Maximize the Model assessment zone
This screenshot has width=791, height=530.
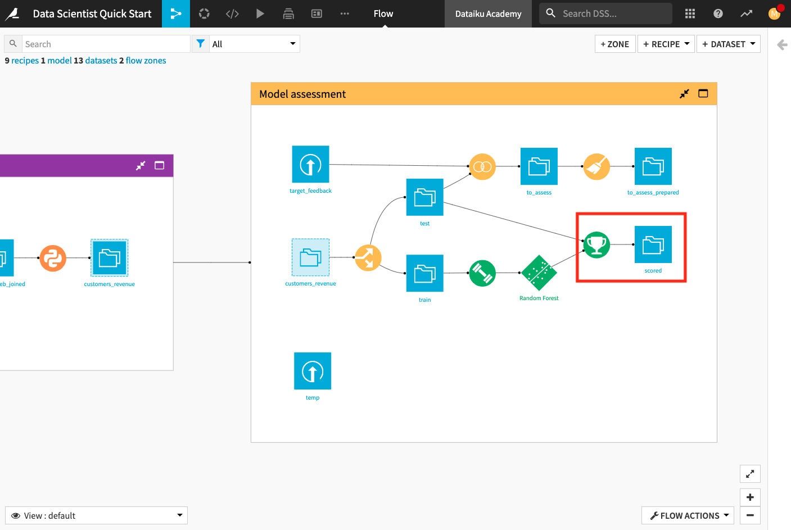click(x=703, y=94)
